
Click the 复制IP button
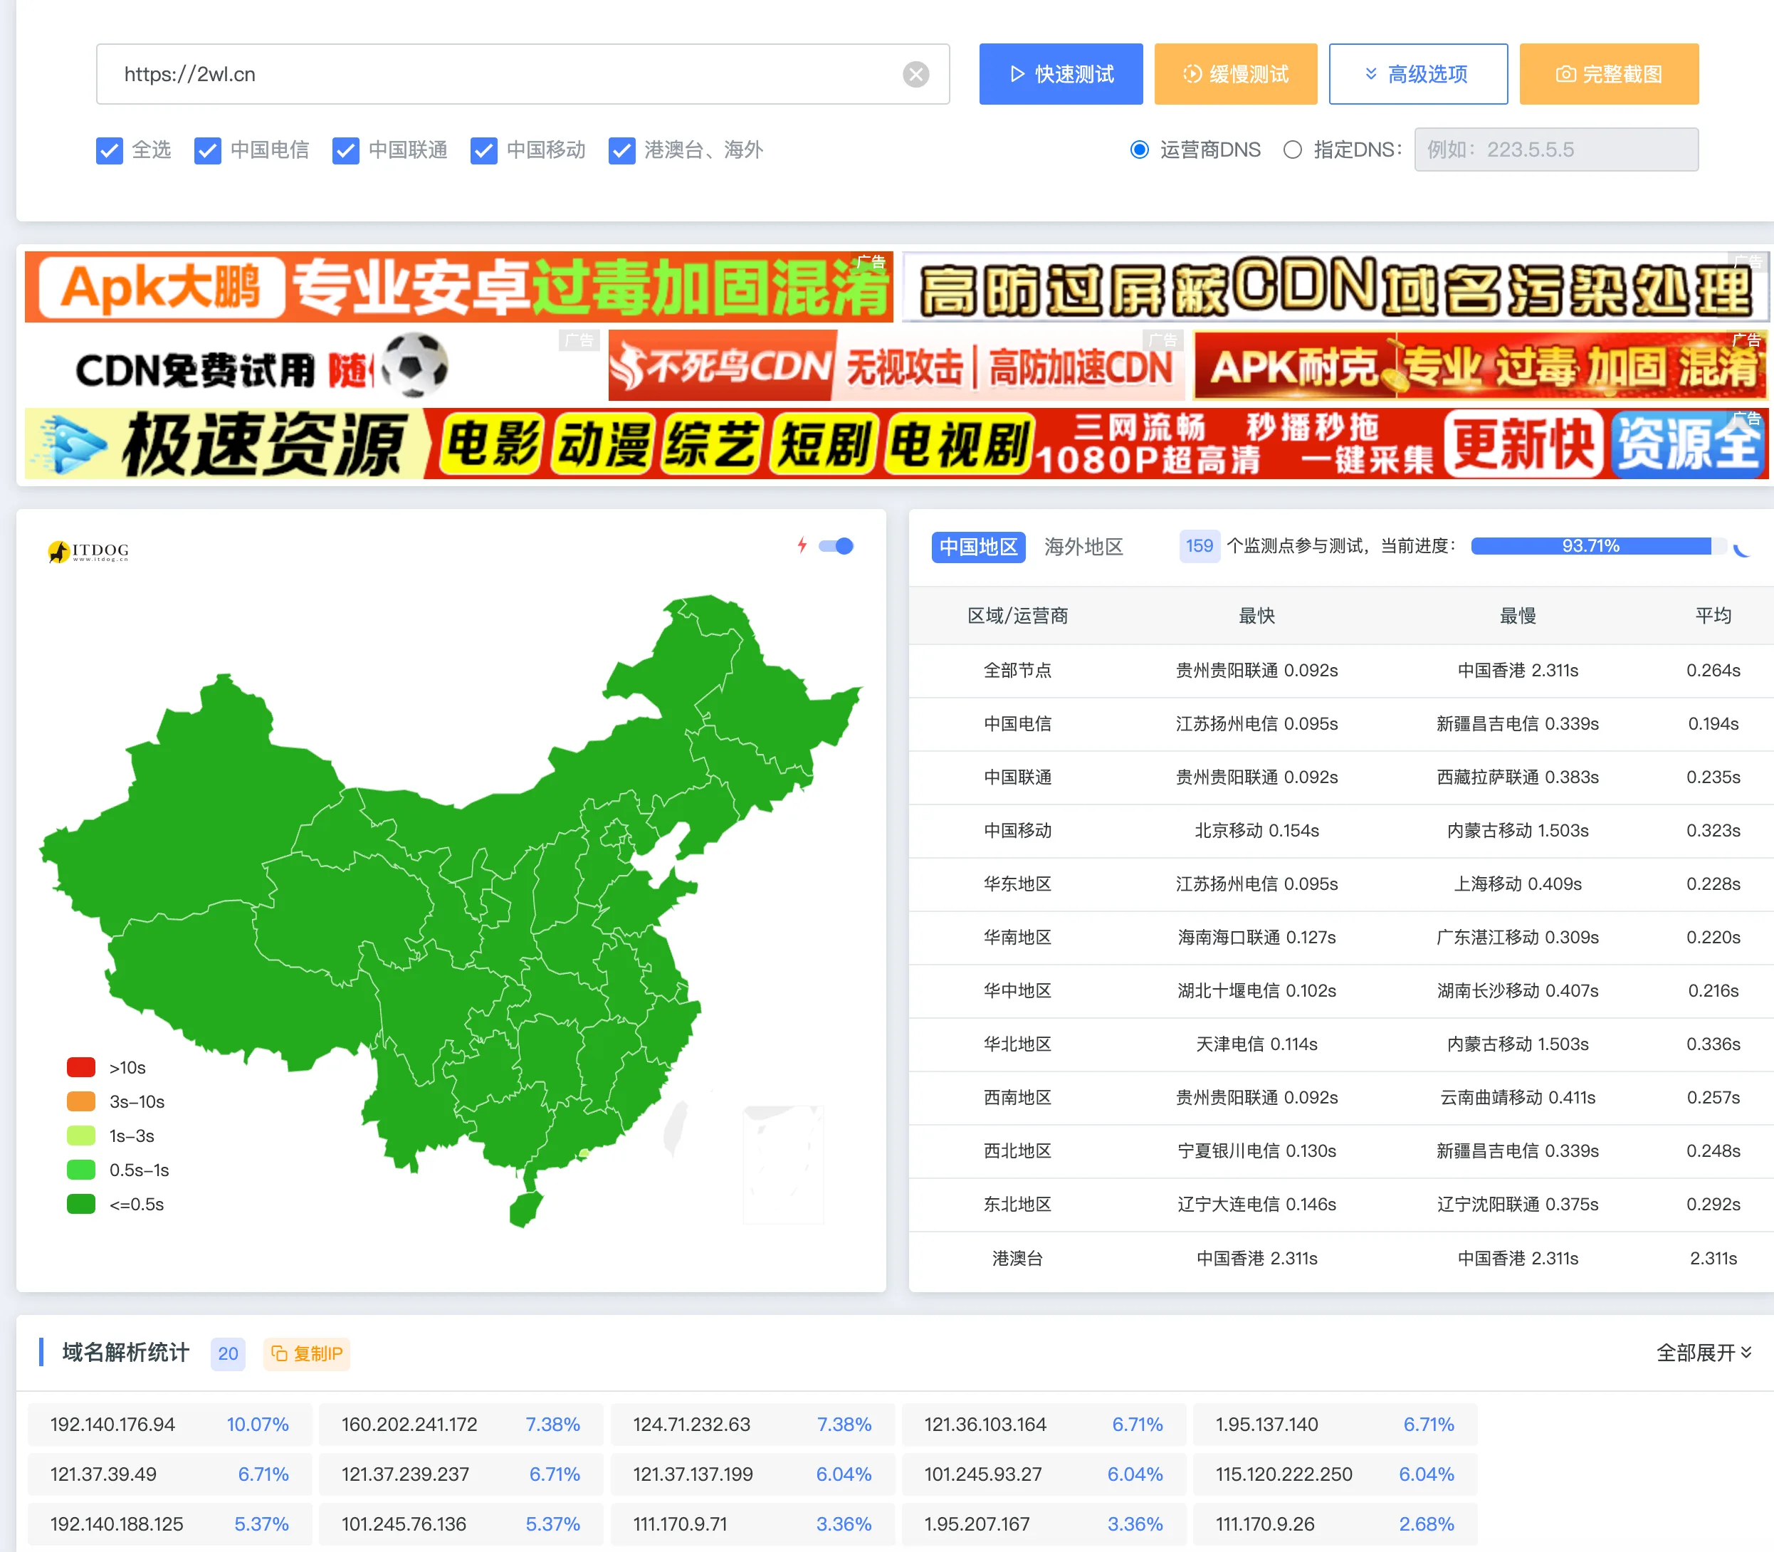(307, 1353)
